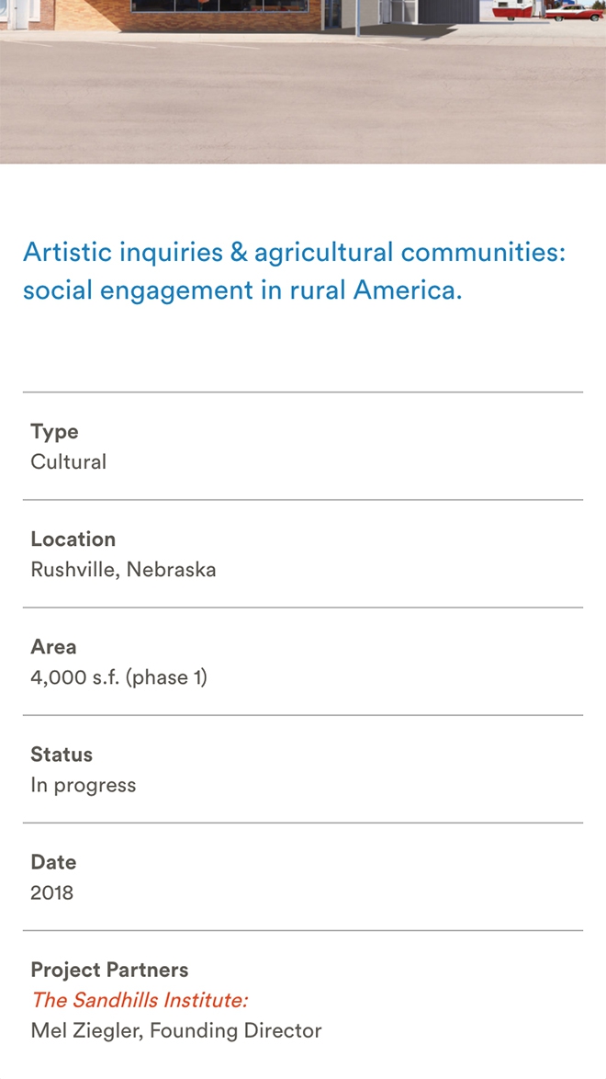Click the storefront window in the photo
The image size is (606, 1079).
click(220, 6)
